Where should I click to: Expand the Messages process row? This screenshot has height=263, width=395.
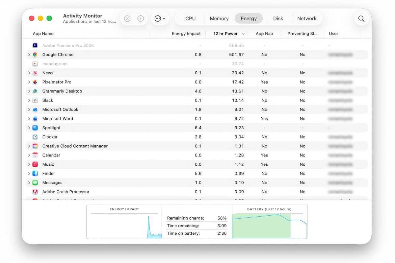point(29,182)
